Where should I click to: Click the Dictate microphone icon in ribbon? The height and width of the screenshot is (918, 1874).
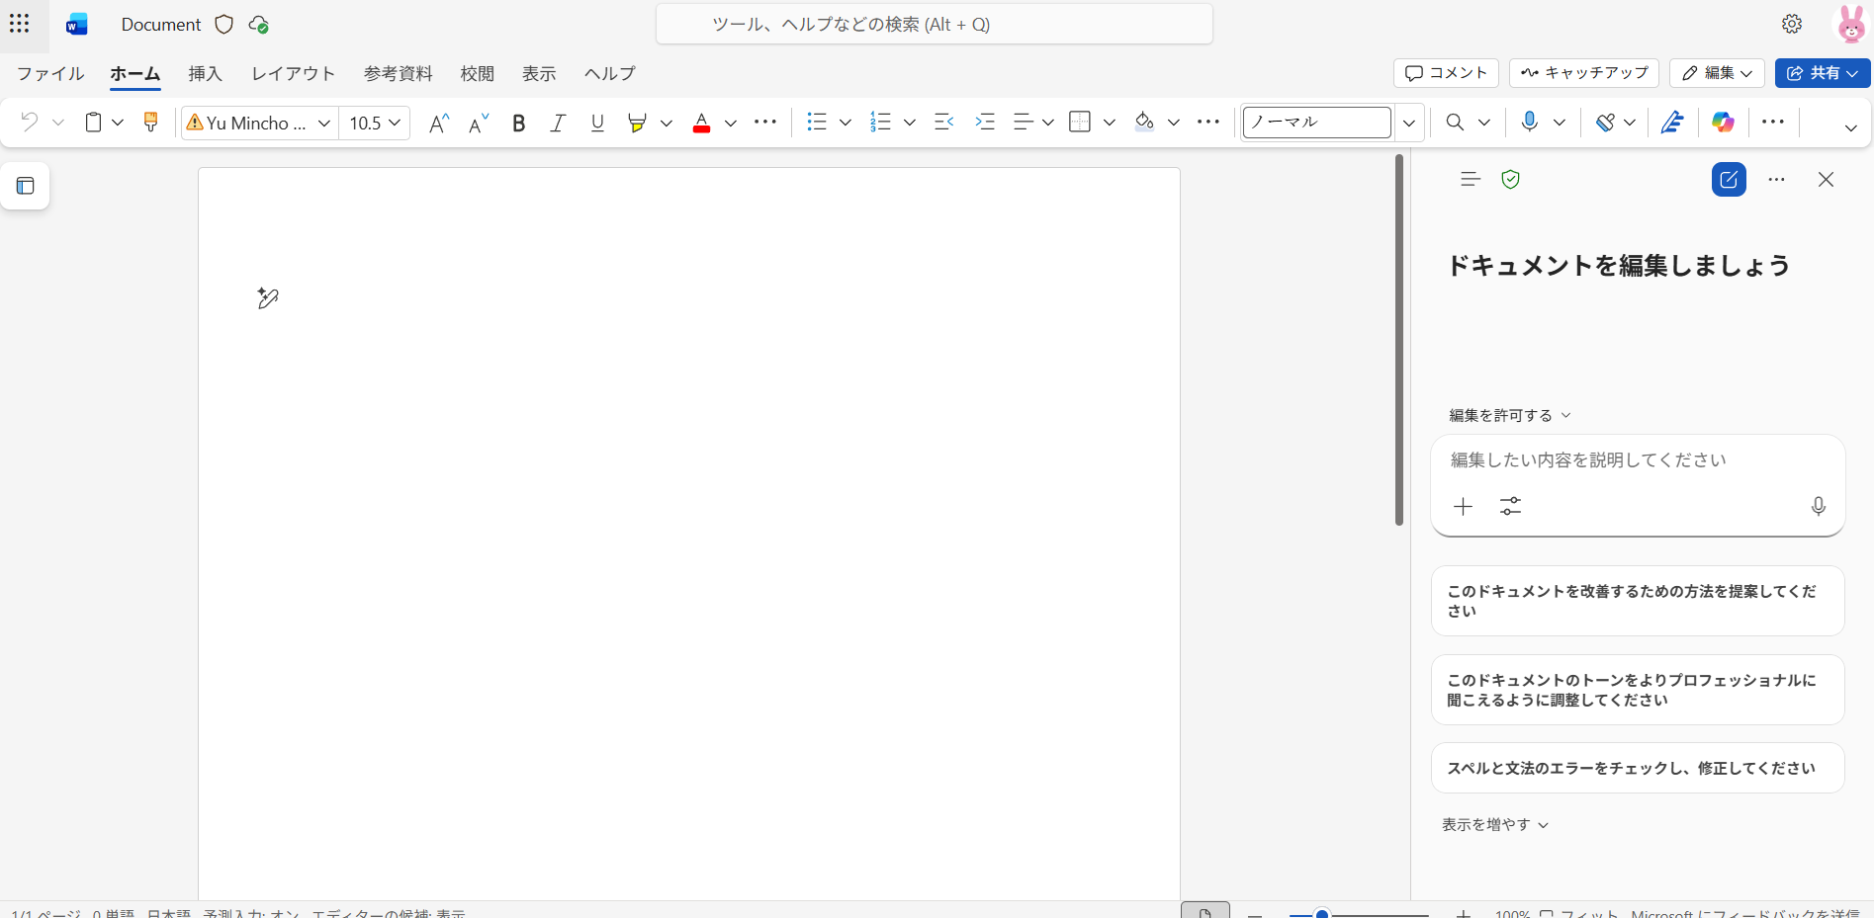click(x=1529, y=123)
